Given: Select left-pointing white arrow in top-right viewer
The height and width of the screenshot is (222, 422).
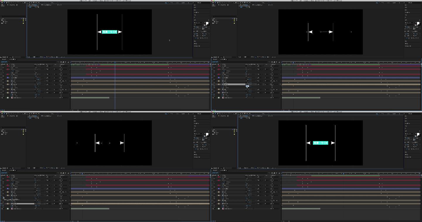Looking at the screenshot, I should click(310, 32).
